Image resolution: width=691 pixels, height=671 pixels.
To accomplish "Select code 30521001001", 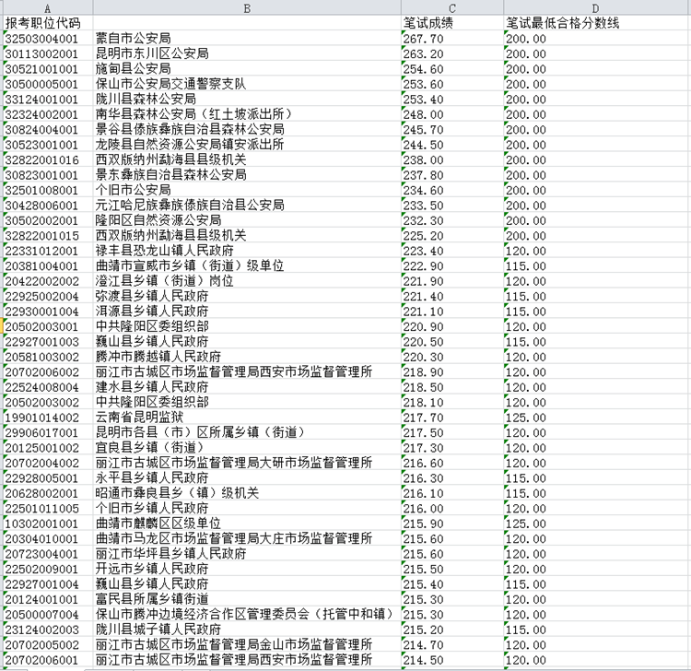I will click(48, 69).
